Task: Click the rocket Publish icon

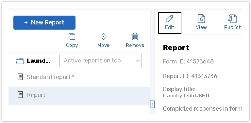Action: 232,19
